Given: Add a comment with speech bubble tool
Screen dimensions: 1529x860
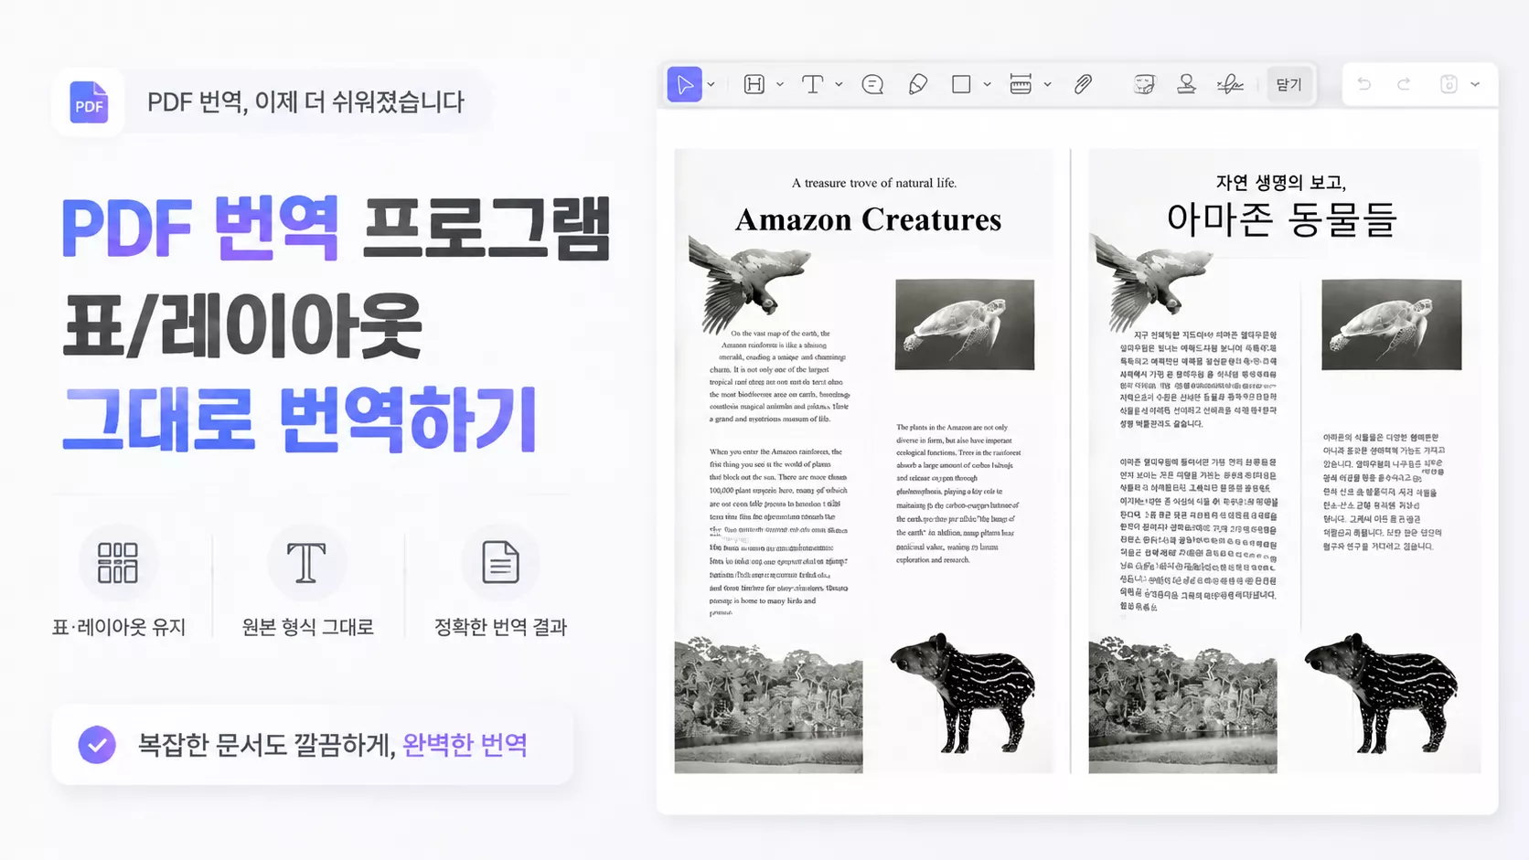Looking at the screenshot, I should (872, 84).
